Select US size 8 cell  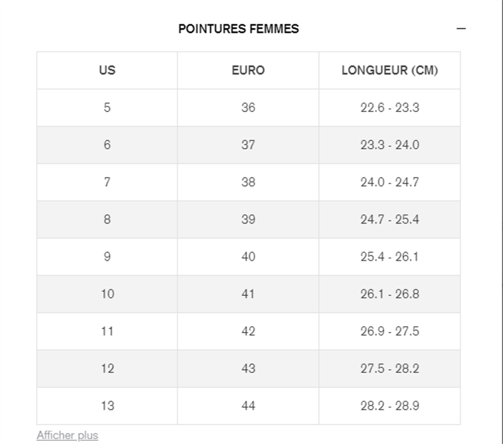tap(107, 219)
